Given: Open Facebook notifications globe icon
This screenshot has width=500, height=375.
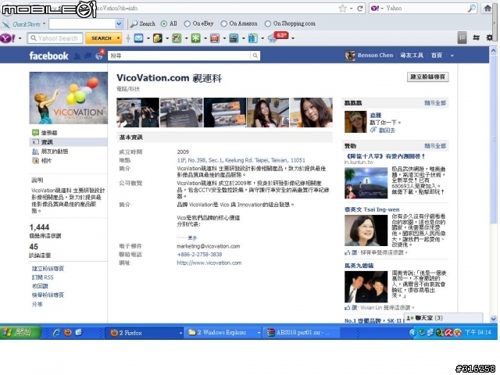Looking at the screenshot, I should point(99,56).
